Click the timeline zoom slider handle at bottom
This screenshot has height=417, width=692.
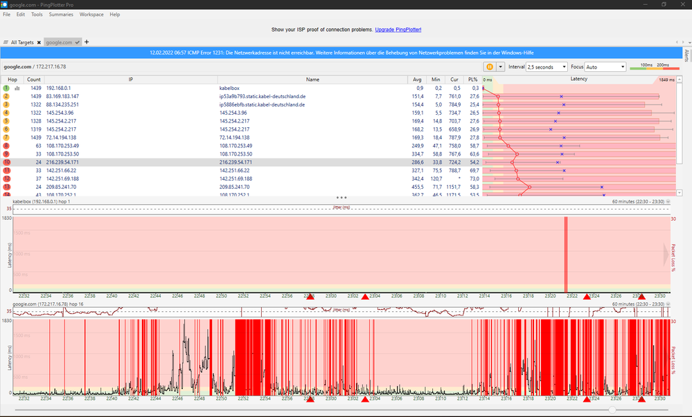[612, 410]
